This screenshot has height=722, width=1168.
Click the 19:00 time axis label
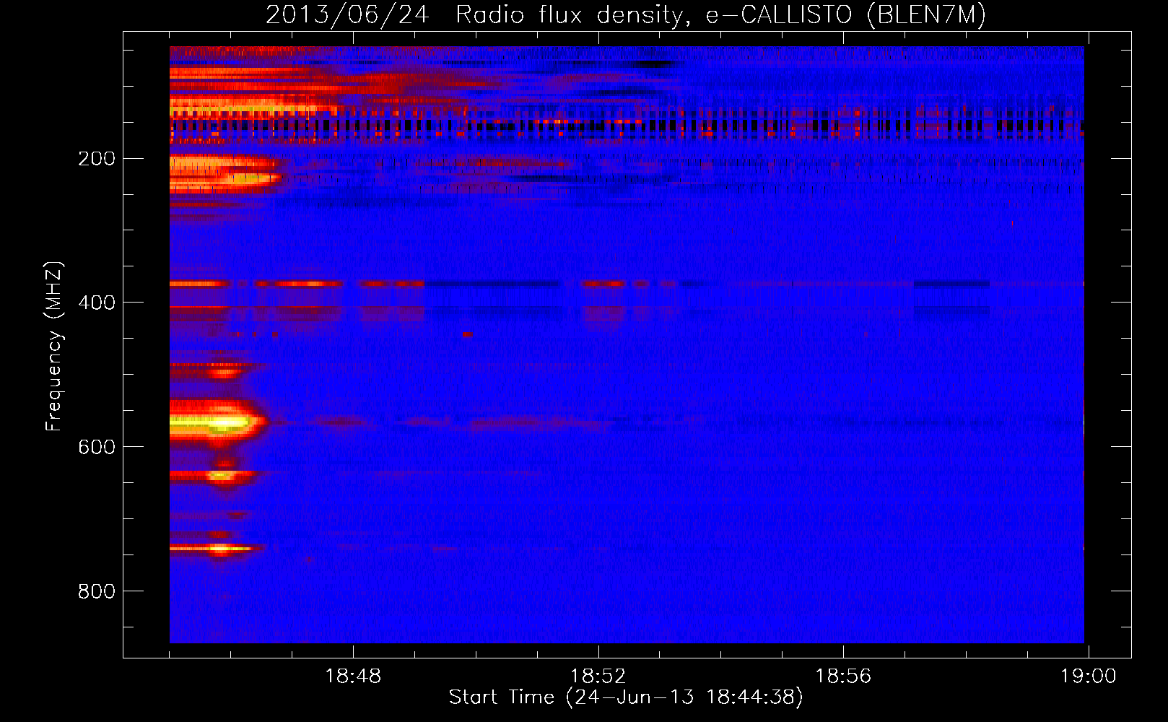coord(1088,677)
